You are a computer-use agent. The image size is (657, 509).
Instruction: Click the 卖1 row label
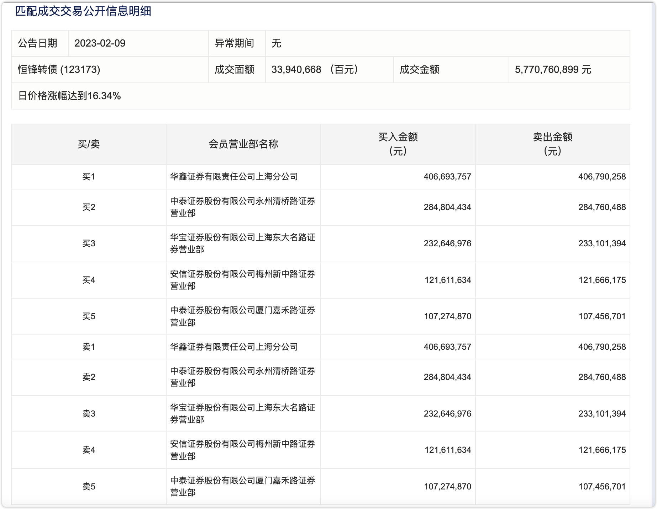click(x=89, y=347)
